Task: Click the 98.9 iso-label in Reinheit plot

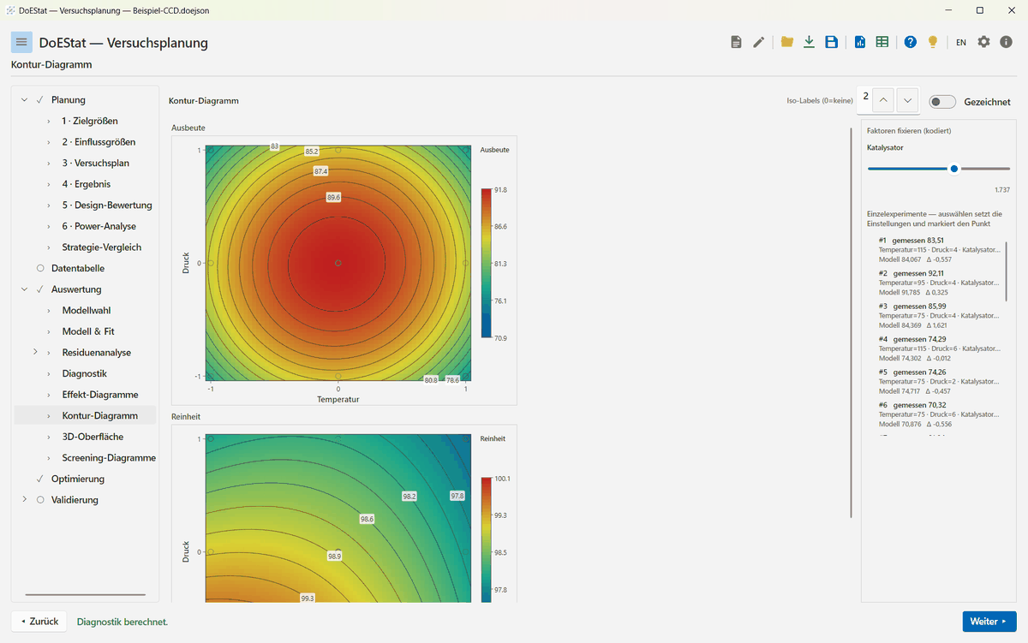Action: (334, 557)
